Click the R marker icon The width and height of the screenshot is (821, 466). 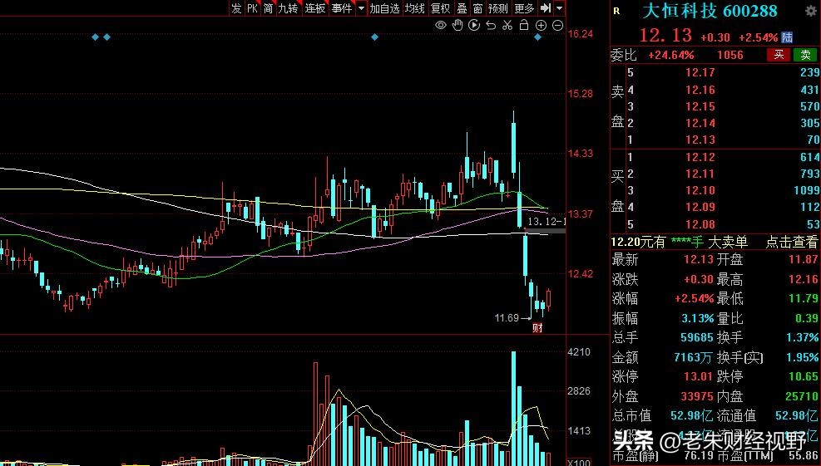coord(617,11)
